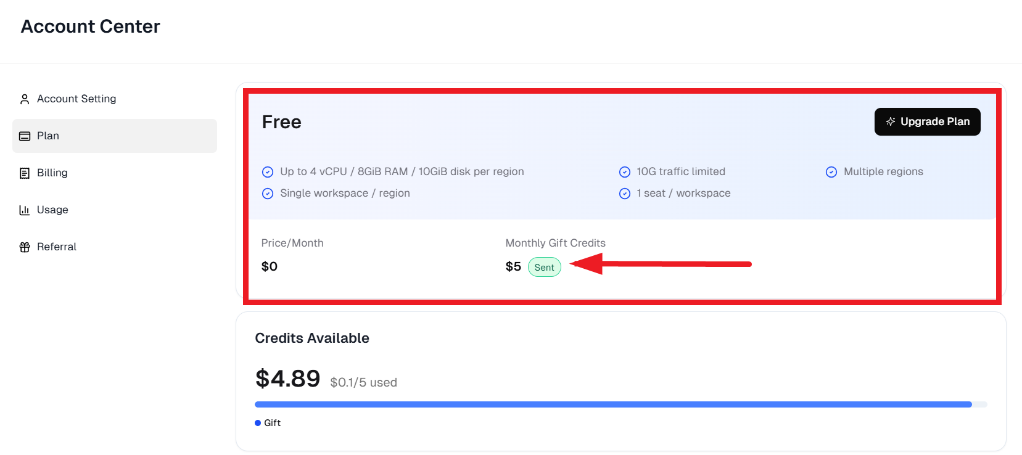Screen dimensions: 1022x455
Task: Click the Usage bar chart icon
Action: [x=25, y=210]
